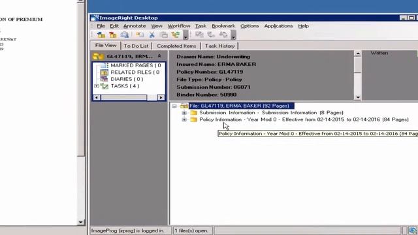This screenshot has height=235, width=418.
Task: Click the gray Paste icon beside the scissors
Action: pos(164,35)
